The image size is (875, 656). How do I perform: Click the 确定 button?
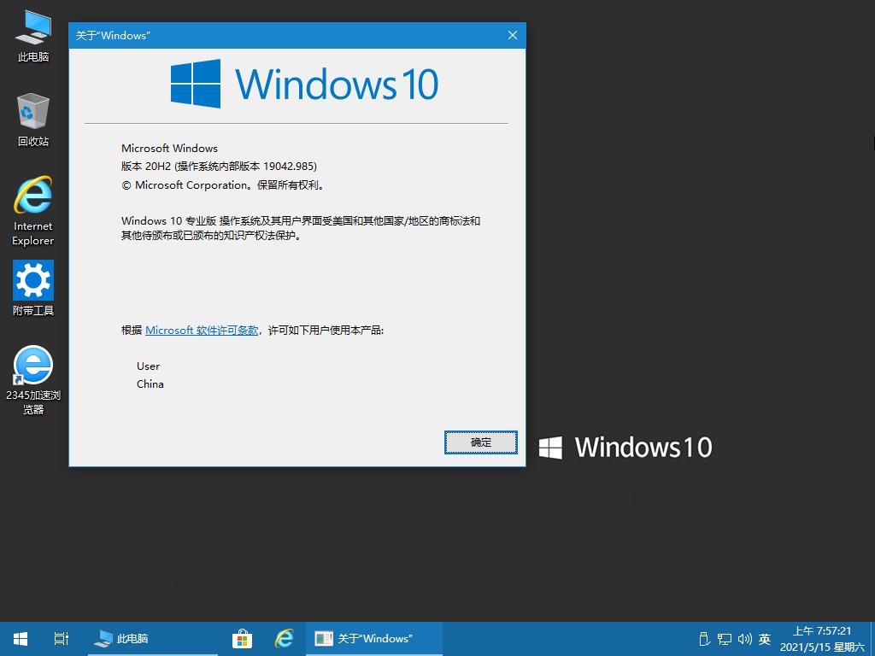481,442
